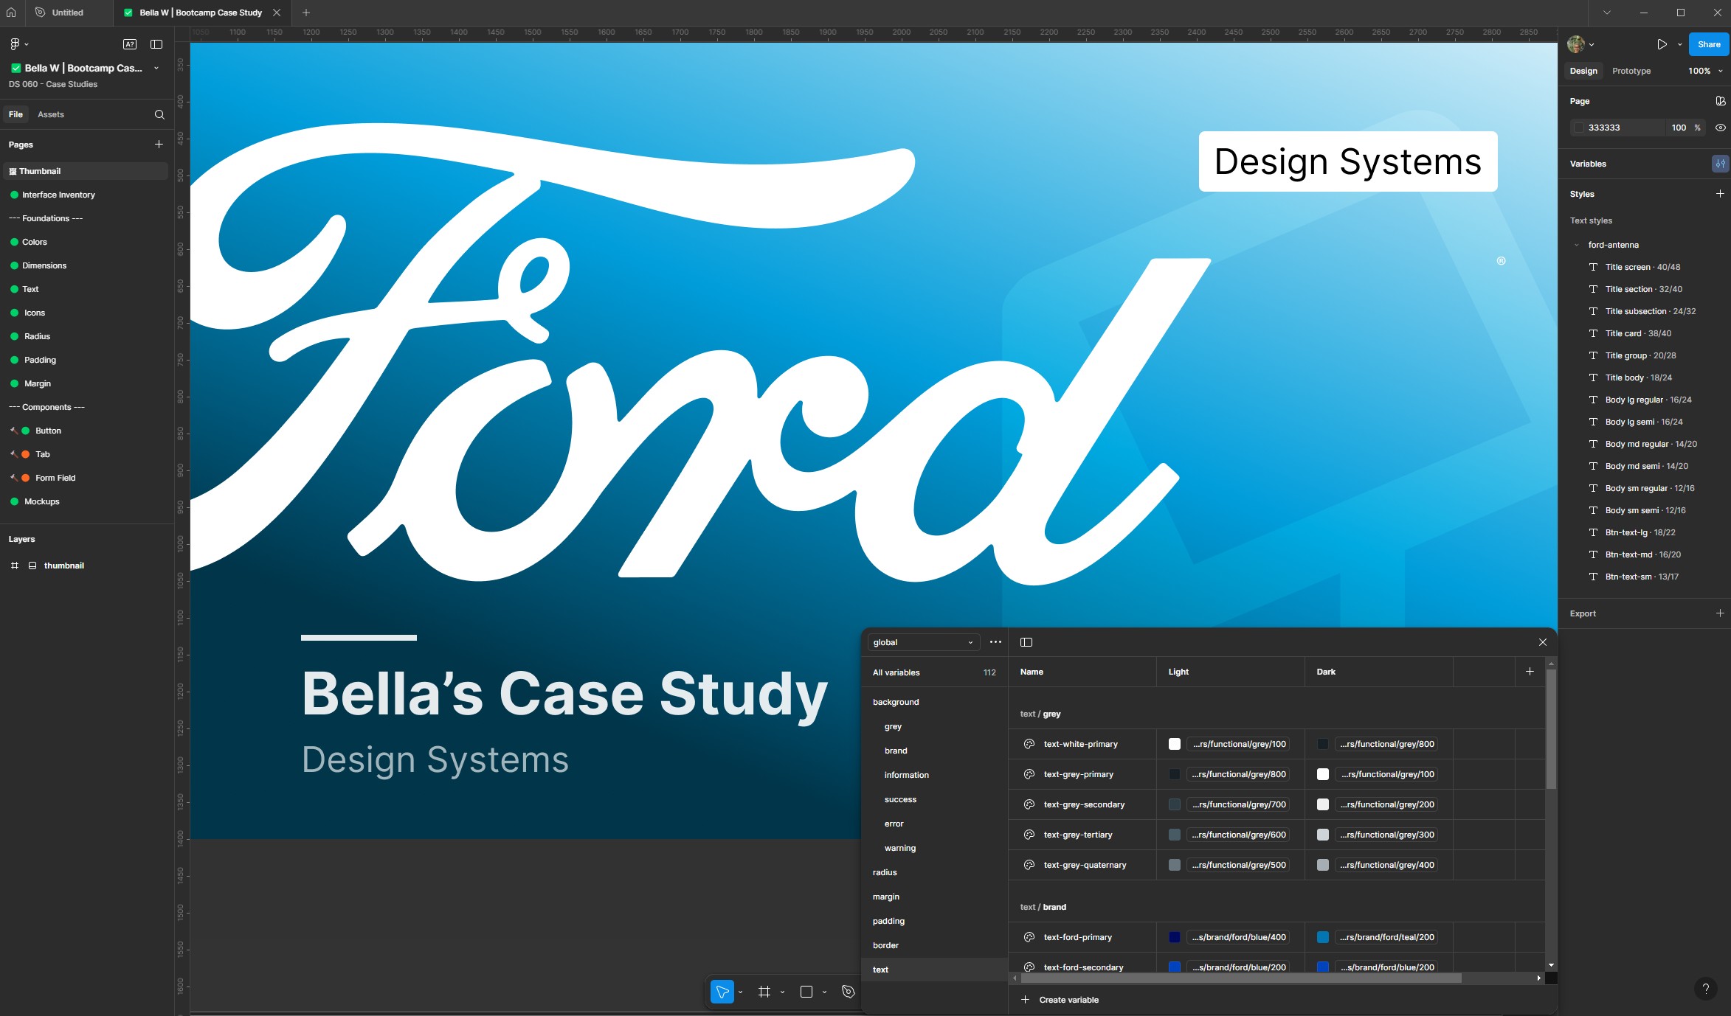This screenshot has height=1016, width=1731.
Task: Open the main Figma menu
Action: click(16, 44)
